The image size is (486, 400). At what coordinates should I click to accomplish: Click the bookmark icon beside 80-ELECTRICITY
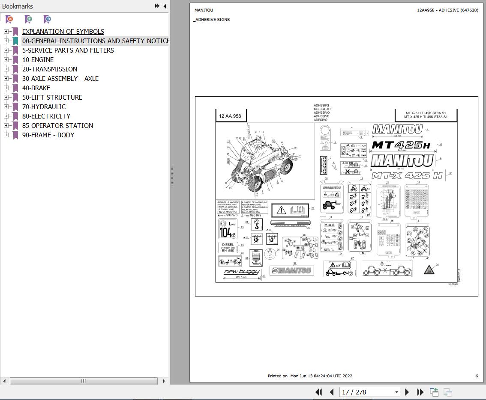pos(15,116)
